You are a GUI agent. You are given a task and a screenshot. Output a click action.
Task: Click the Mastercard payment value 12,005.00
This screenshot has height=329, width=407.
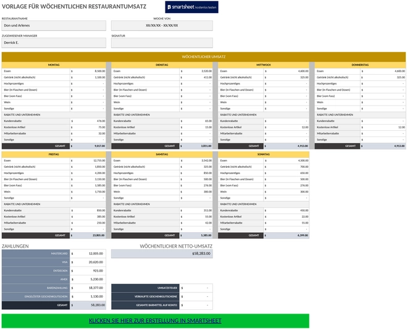coord(88,254)
